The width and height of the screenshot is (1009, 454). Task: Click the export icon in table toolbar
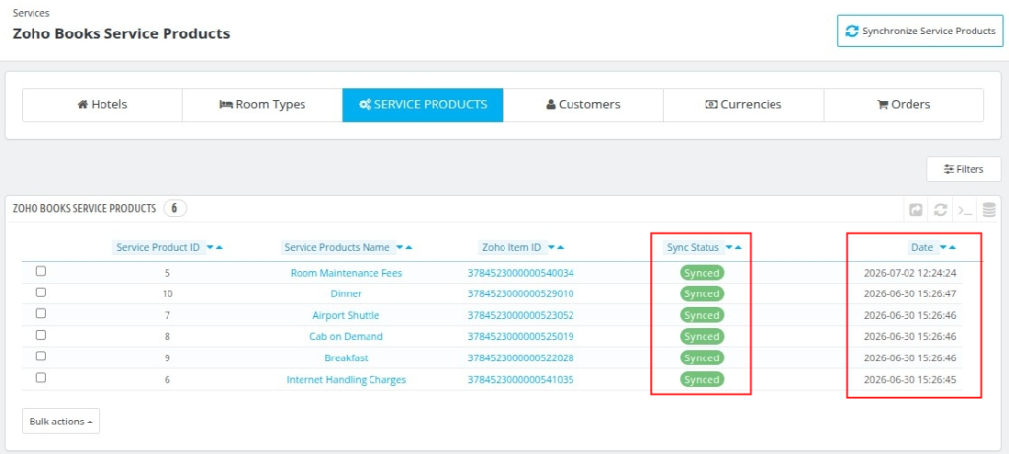(916, 210)
